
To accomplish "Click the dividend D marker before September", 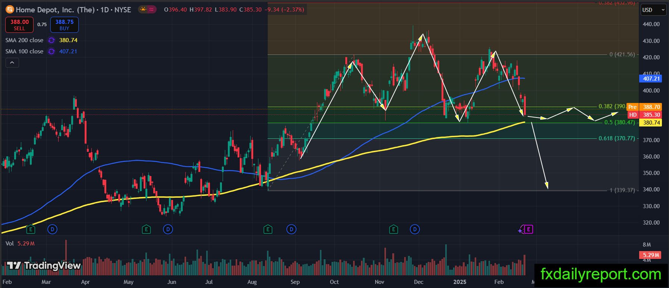I will point(291,229).
